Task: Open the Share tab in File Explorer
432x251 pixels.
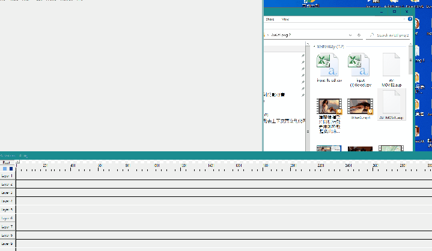Action: [270, 19]
